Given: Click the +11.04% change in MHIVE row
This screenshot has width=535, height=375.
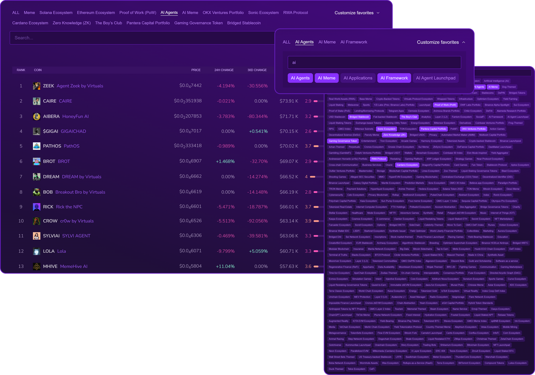Looking at the screenshot, I should tap(225, 266).
